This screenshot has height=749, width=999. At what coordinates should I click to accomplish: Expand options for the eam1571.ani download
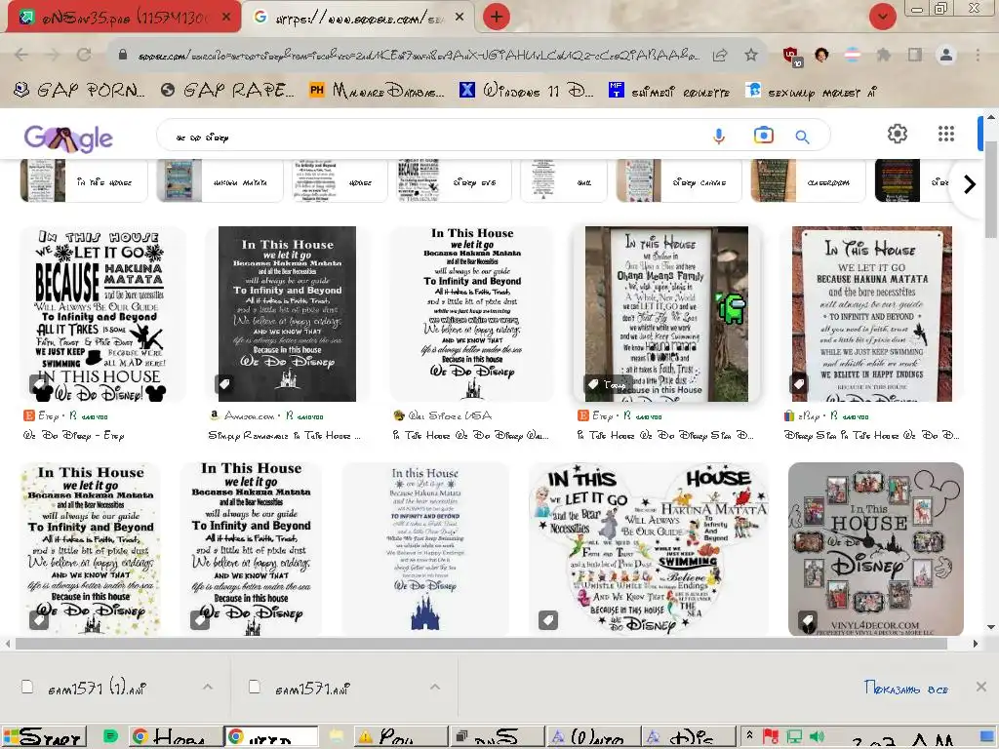point(434,687)
